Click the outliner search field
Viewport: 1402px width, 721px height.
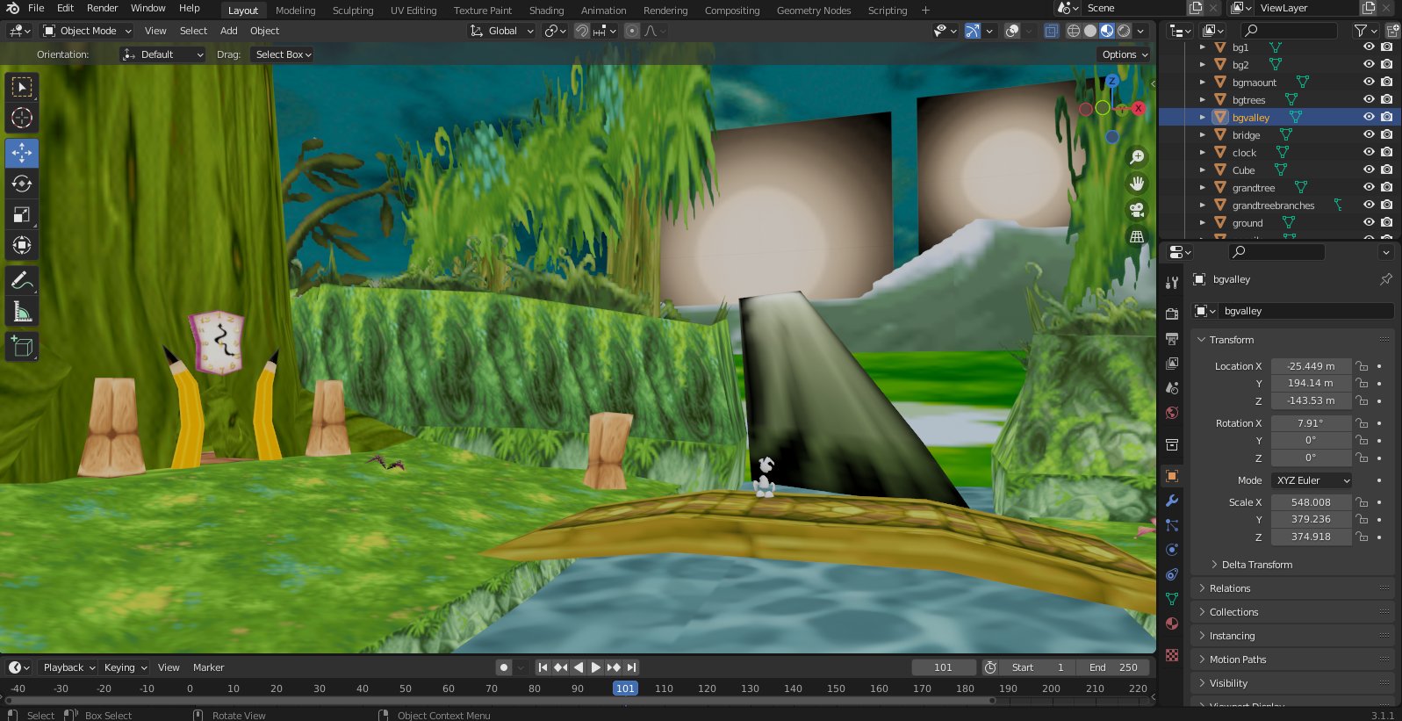1289,31
